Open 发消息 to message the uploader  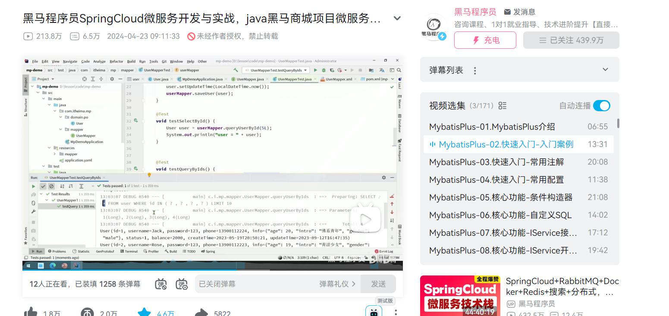click(x=520, y=12)
